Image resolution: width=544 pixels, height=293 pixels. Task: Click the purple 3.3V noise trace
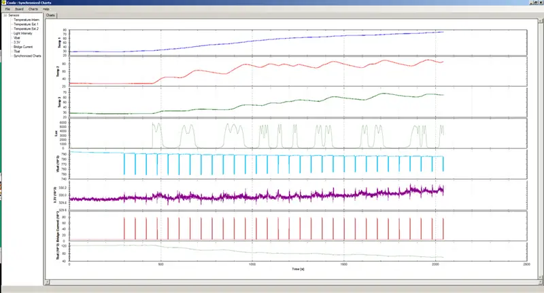click(257, 196)
